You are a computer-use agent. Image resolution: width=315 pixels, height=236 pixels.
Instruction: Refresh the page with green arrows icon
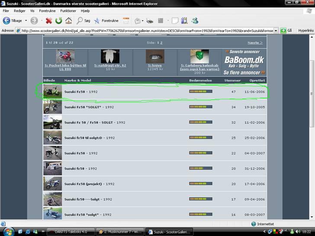[58, 20]
